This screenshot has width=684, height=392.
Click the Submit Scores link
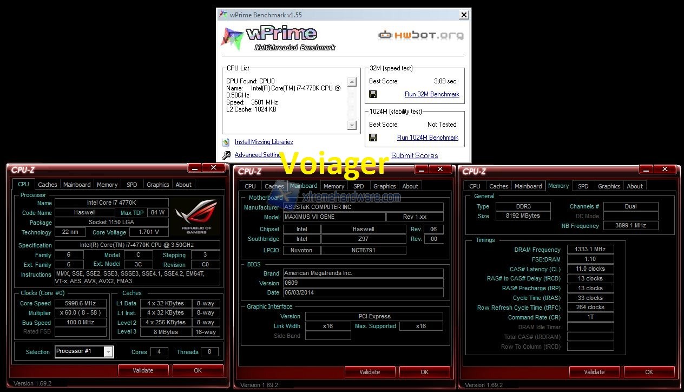coord(415,155)
